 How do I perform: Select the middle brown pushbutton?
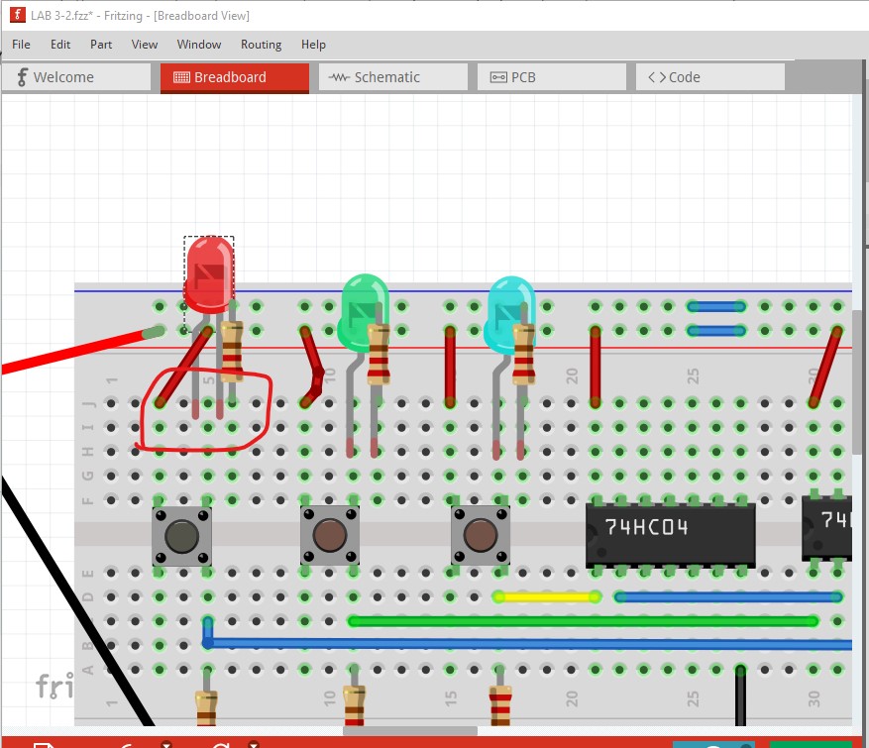coord(329,536)
